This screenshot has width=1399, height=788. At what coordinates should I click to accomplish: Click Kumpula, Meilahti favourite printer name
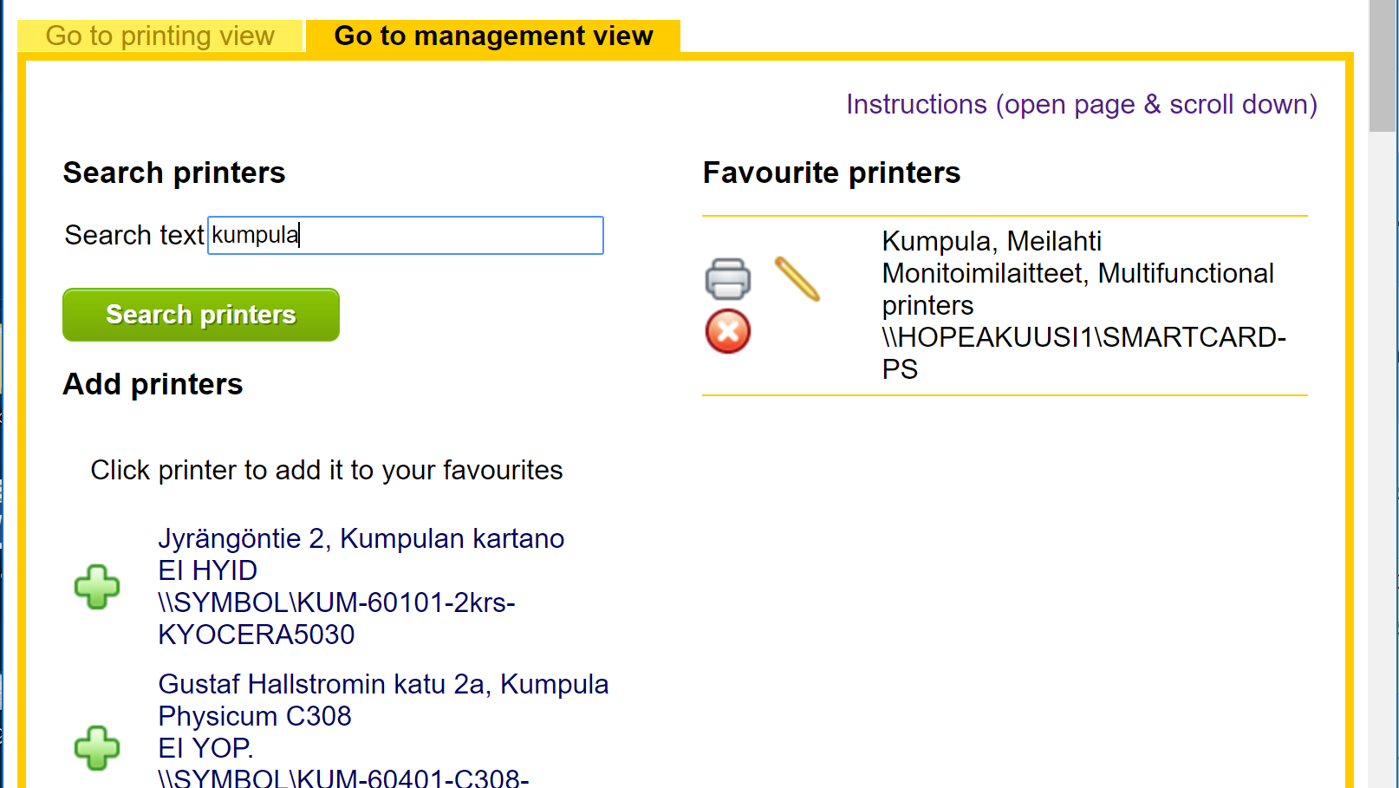click(x=992, y=241)
